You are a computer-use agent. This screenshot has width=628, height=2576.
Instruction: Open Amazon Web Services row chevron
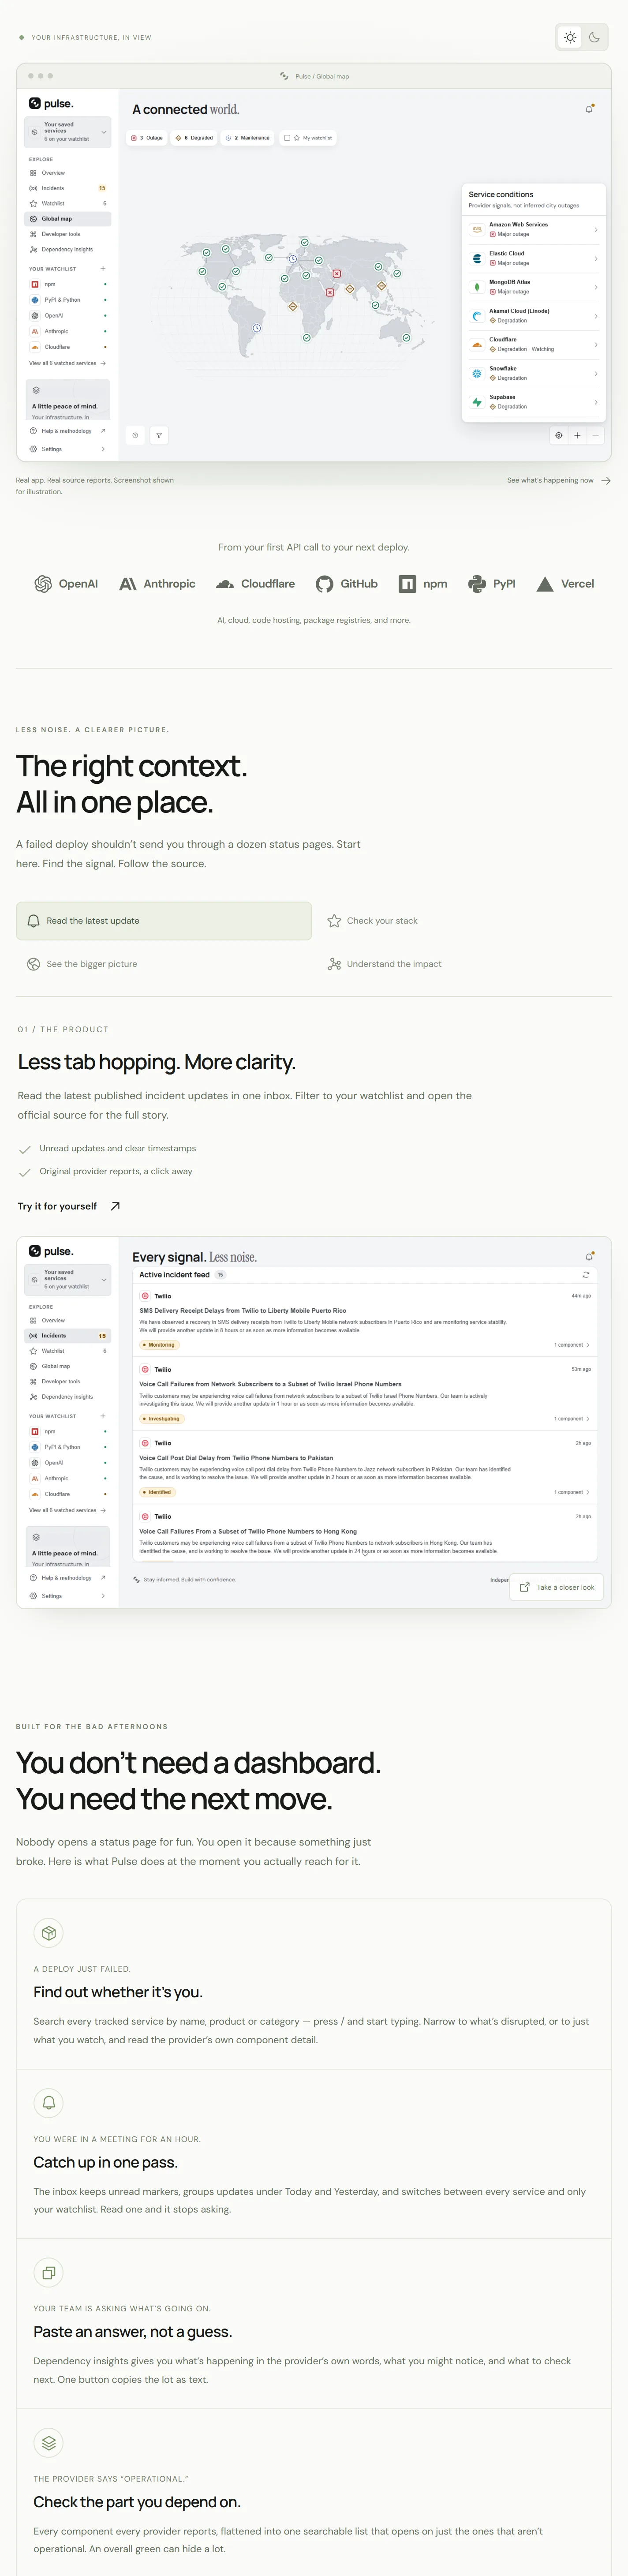click(596, 230)
